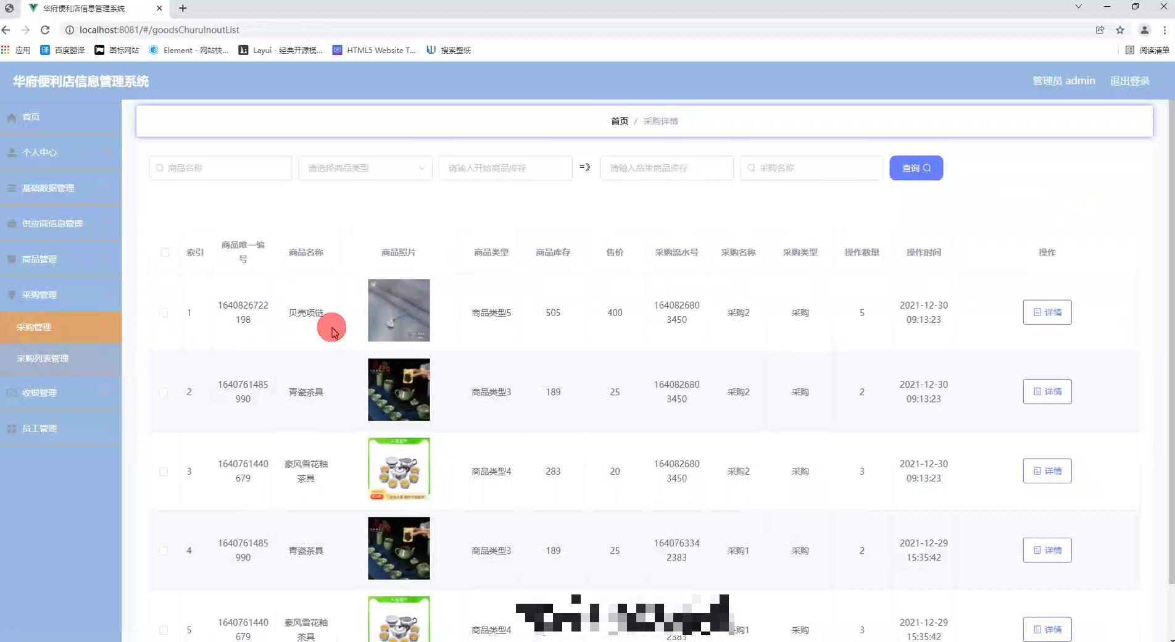Open the Layui bookmark
The height and width of the screenshot is (642, 1175).
pos(281,50)
